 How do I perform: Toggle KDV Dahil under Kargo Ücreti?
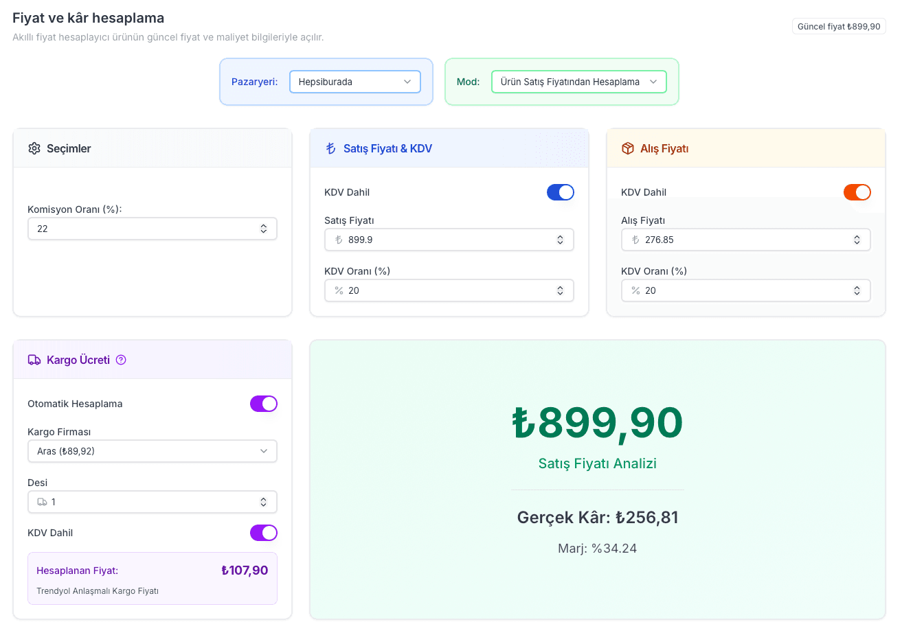[264, 533]
